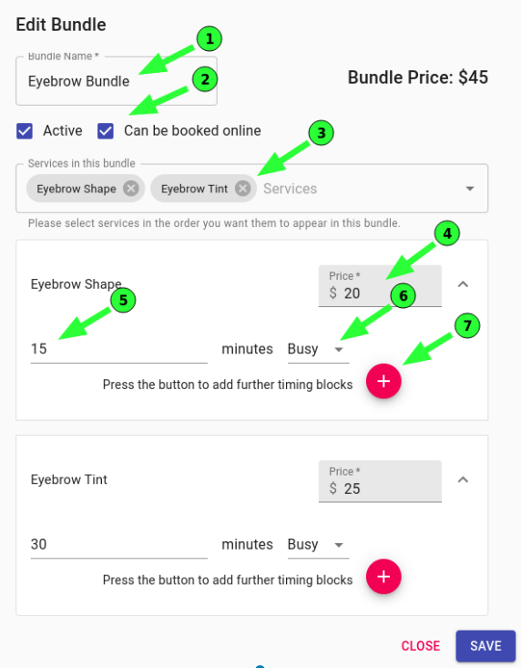Click green annotation marker number 1
Viewport: 521px width, 668px height.
[x=209, y=39]
